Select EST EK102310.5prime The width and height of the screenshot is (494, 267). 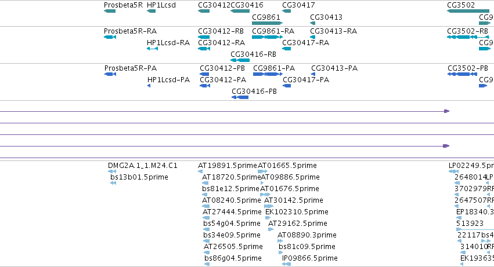click(x=297, y=213)
